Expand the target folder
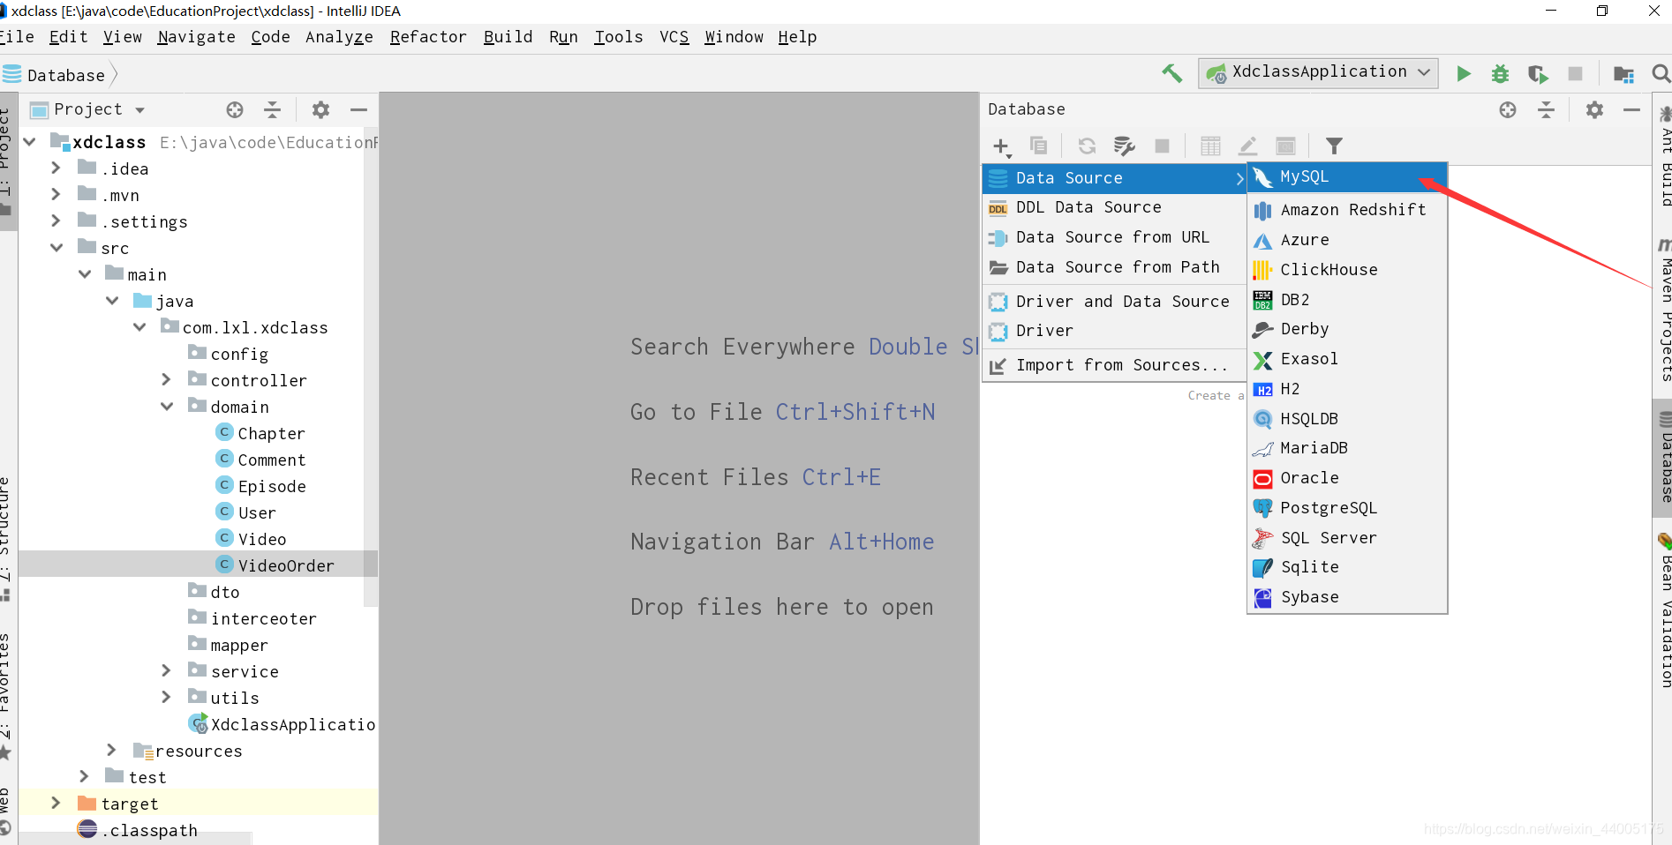Image resolution: width=1672 pixels, height=845 pixels. (56, 803)
